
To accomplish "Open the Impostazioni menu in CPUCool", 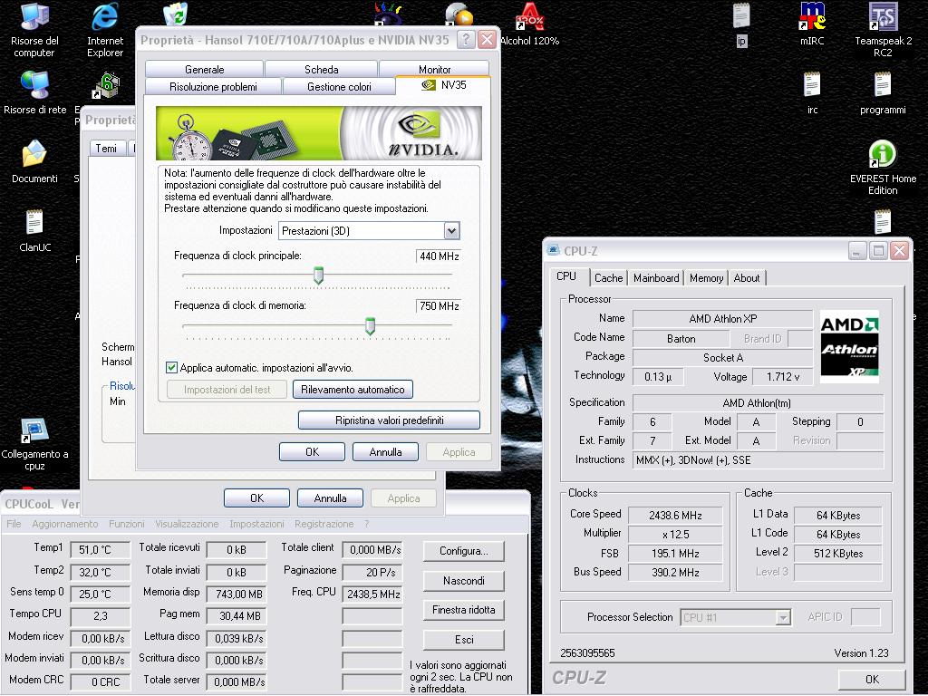I will tap(256, 524).
